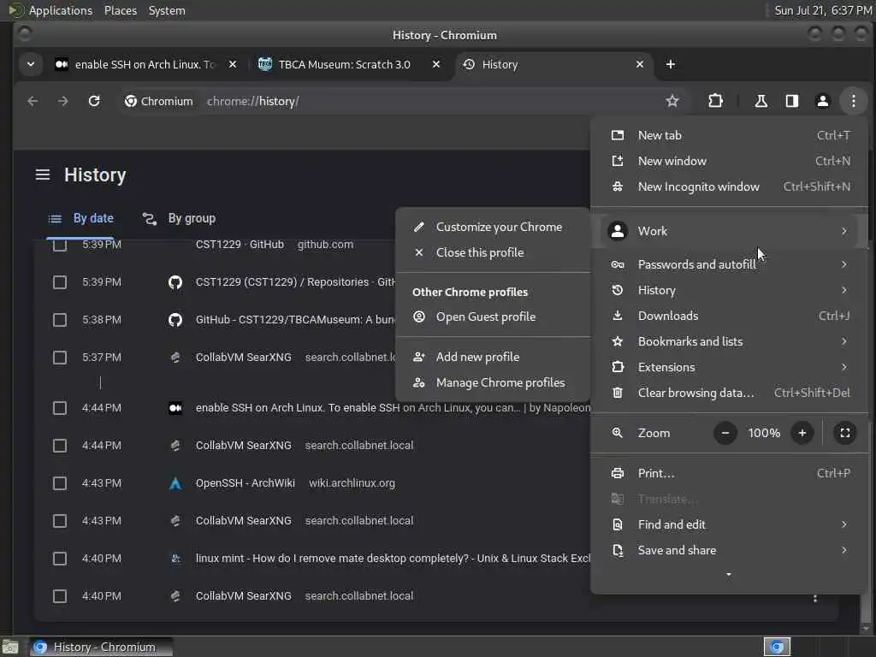
Task: Select Close this profile
Action: 493,252
